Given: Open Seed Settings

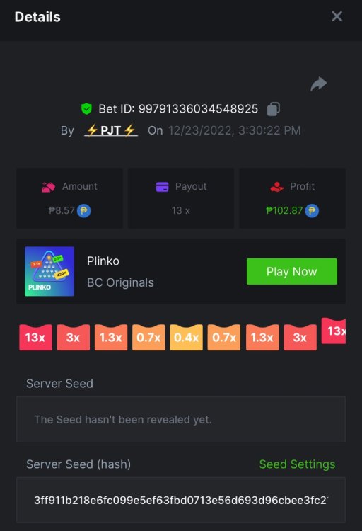Looking at the screenshot, I should click(297, 464).
